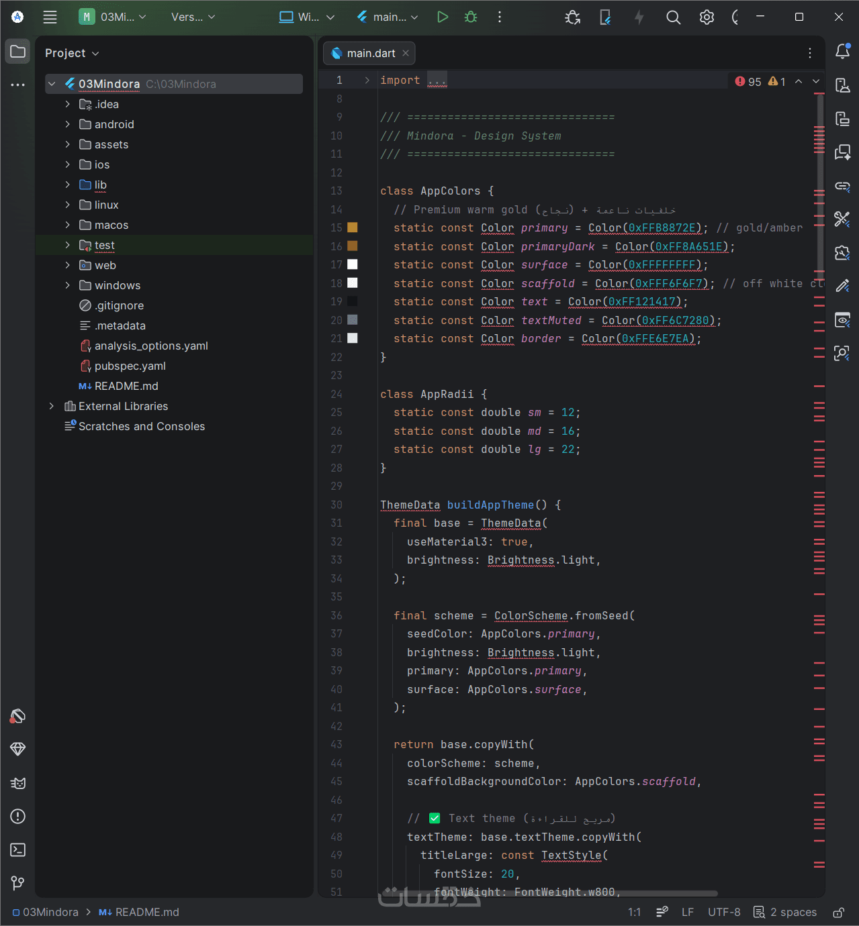Image resolution: width=859 pixels, height=926 pixels.
Task: Expand the External Libraries node
Action: coord(52,406)
